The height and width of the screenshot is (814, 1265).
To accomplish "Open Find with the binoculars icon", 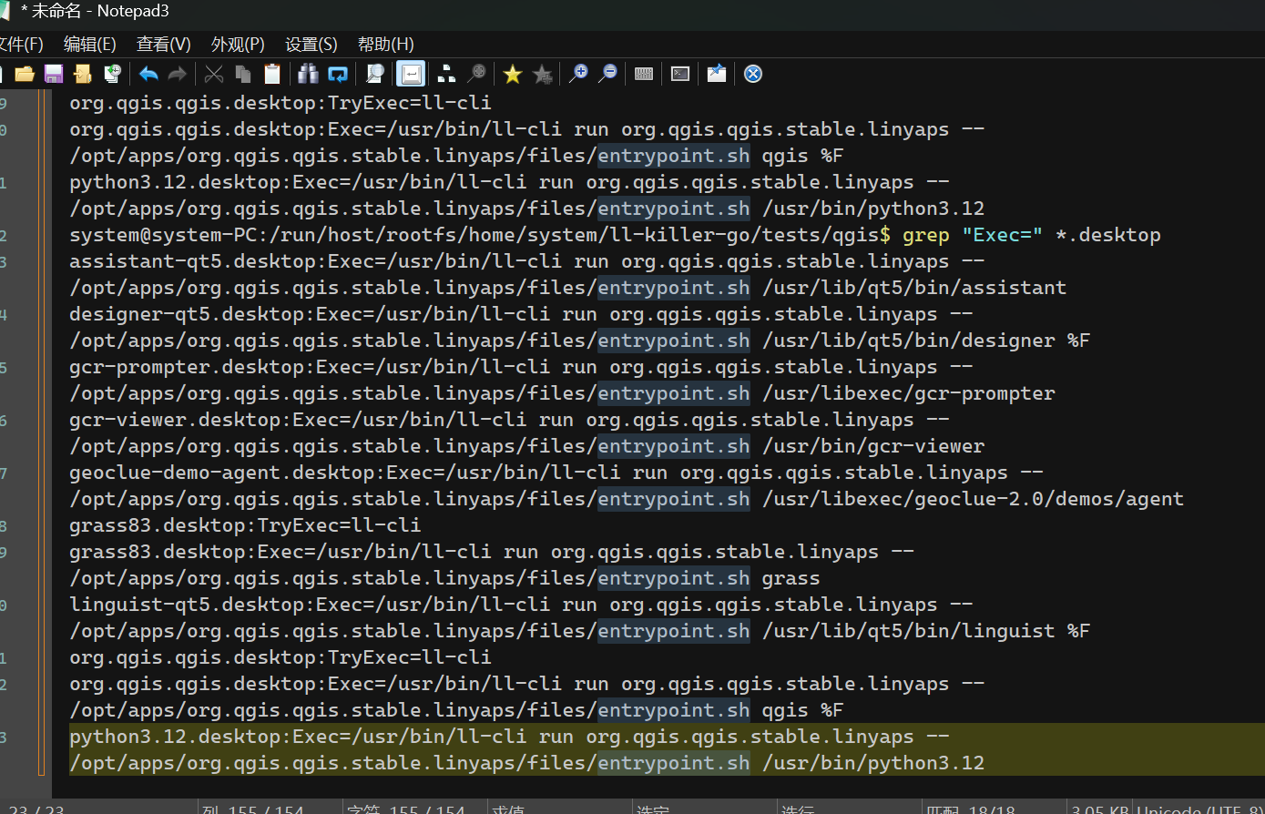I will [x=309, y=74].
